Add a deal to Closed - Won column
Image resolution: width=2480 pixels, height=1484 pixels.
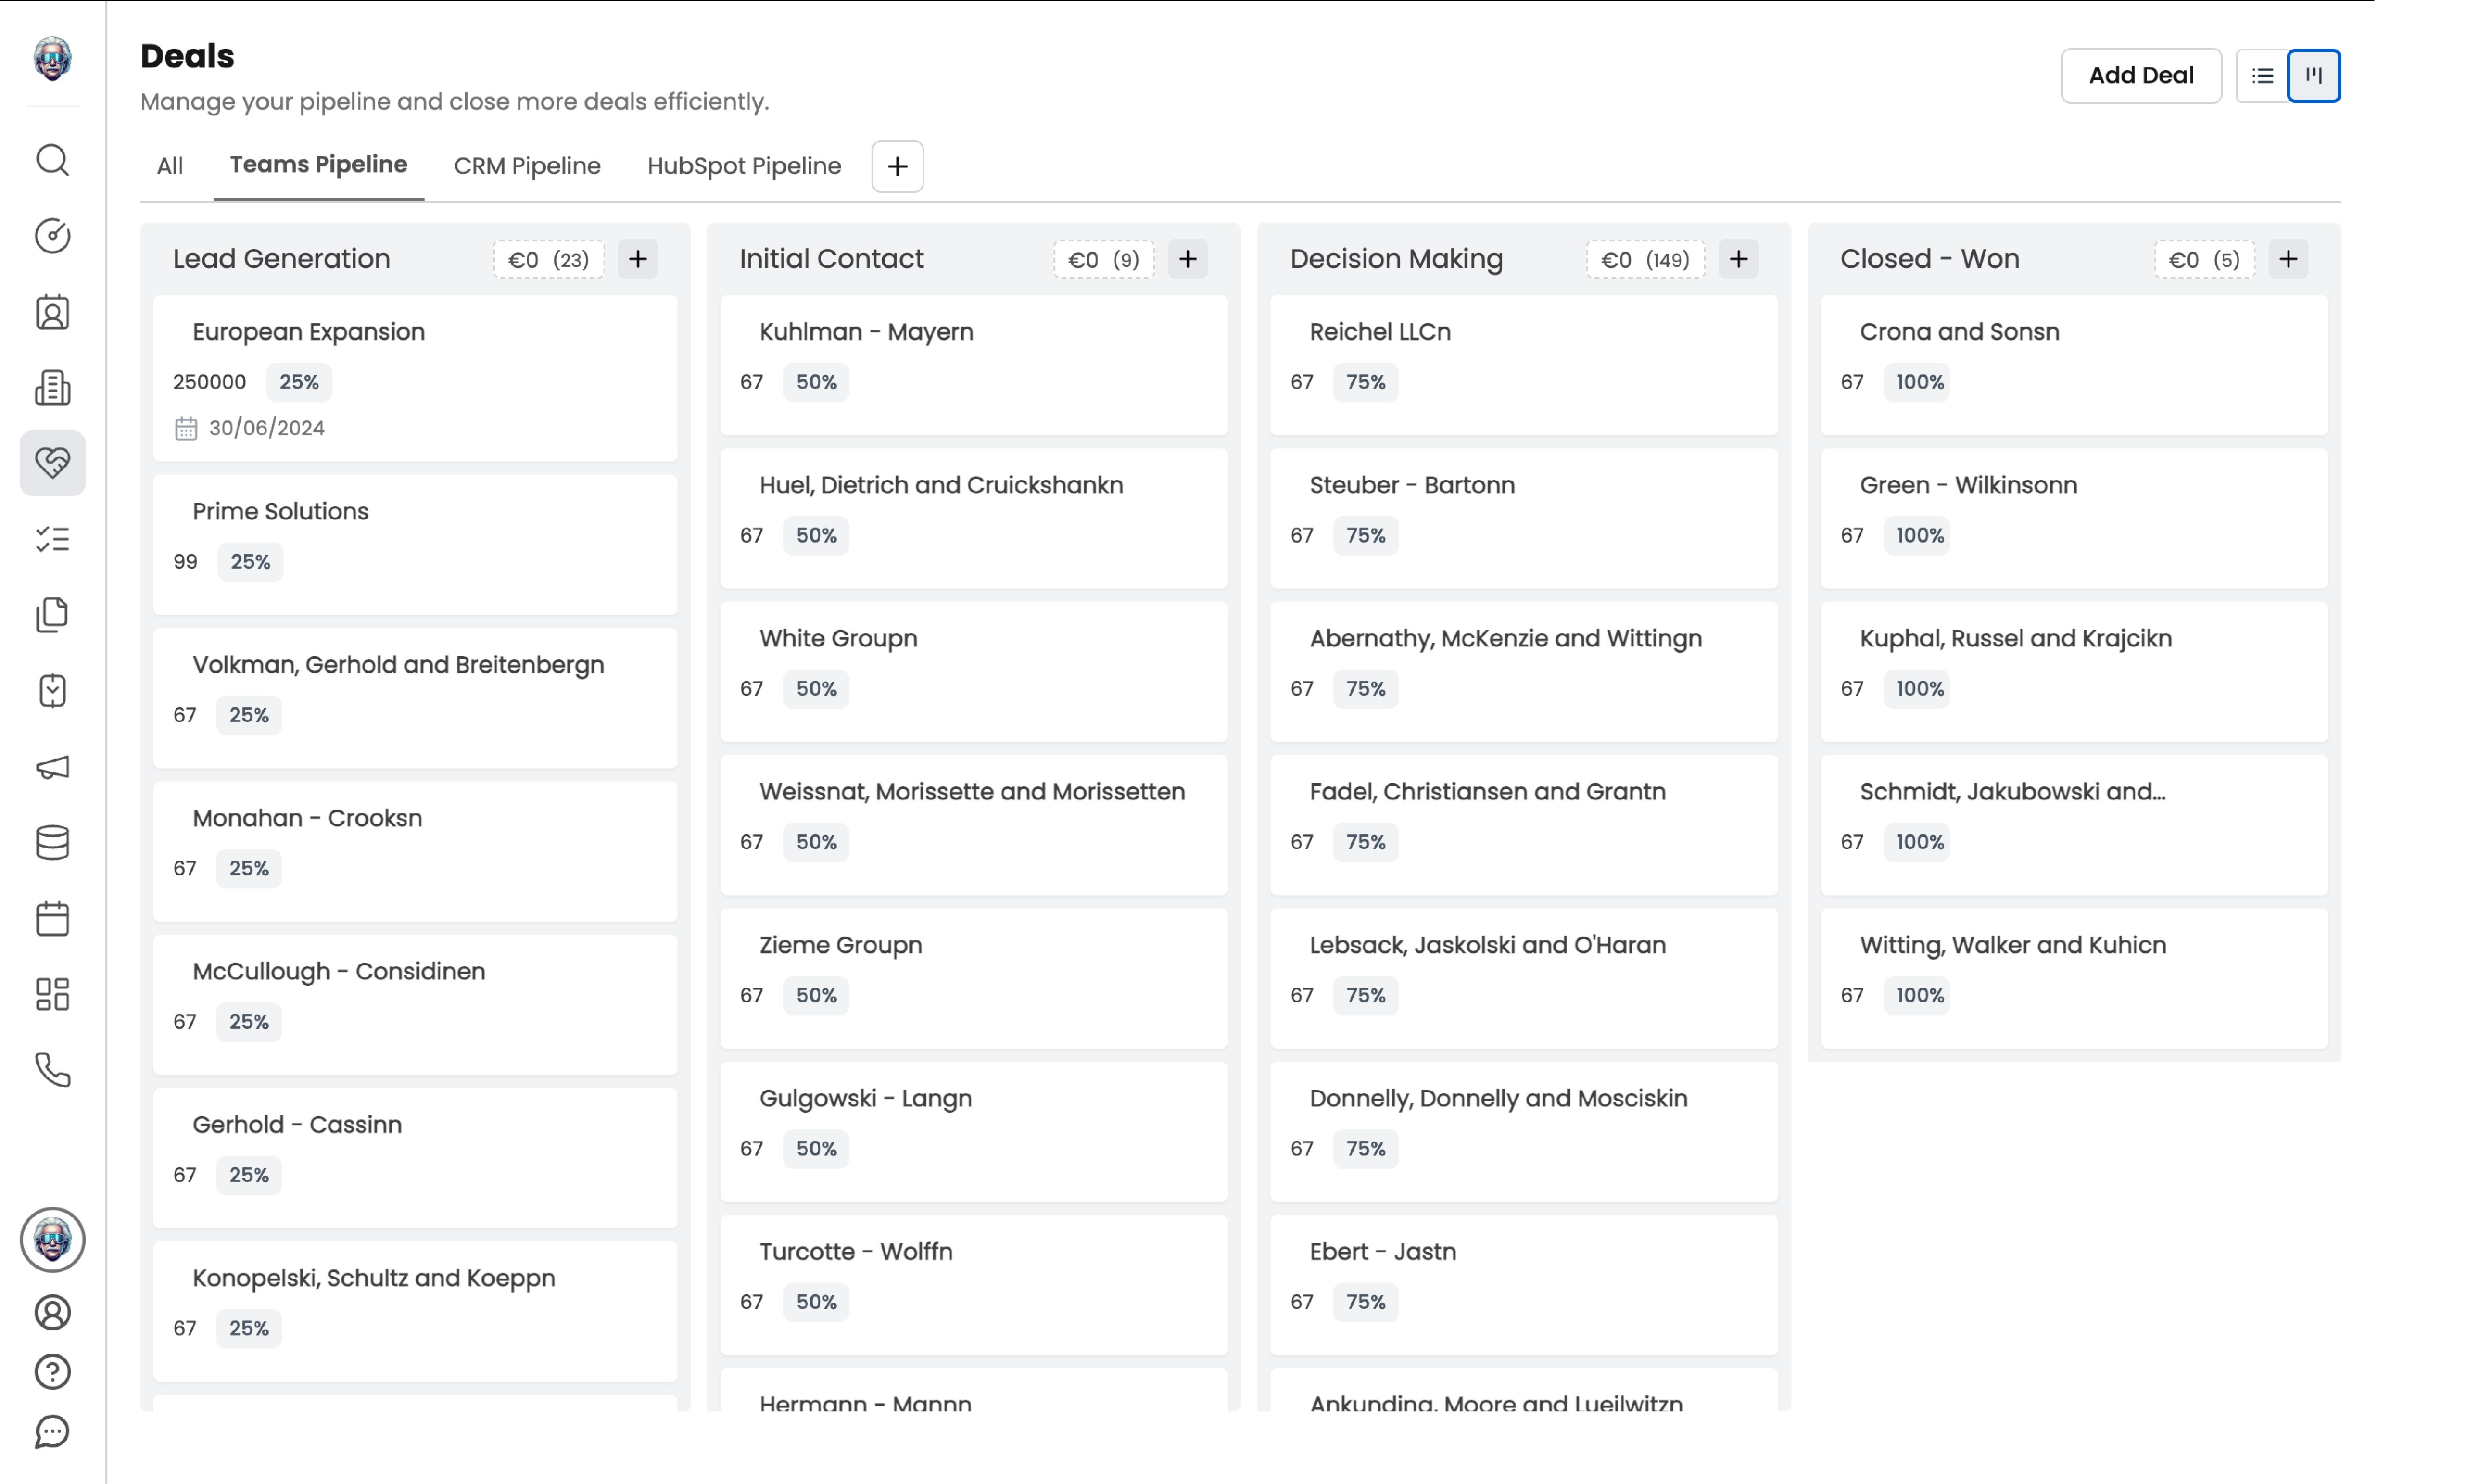pyautogui.click(x=2288, y=259)
